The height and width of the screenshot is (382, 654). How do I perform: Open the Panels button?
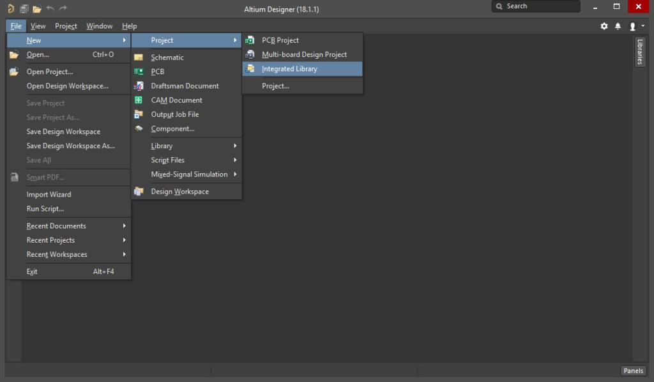(633, 371)
